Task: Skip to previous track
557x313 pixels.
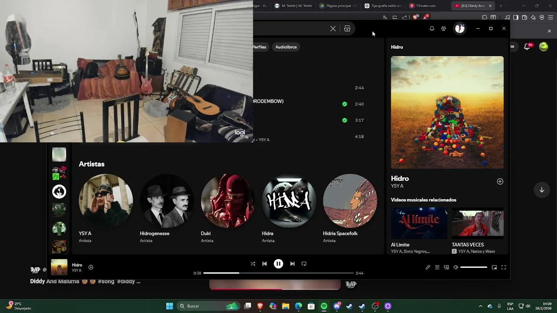Action: 265,264
